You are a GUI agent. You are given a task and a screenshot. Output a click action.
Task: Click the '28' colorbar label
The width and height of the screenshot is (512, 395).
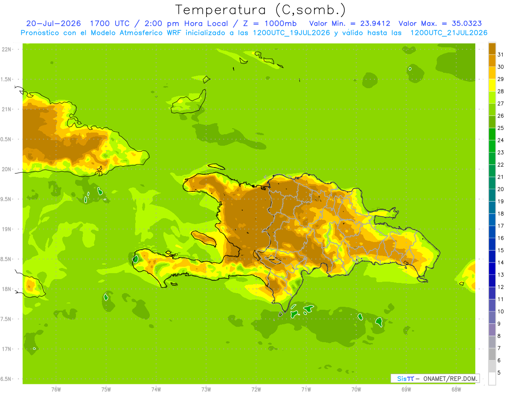[500, 91]
